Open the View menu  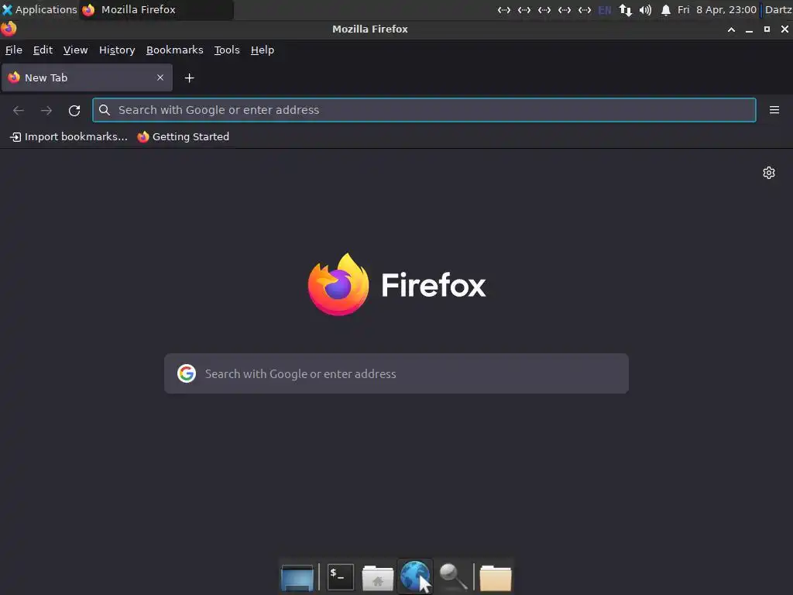(x=75, y=50)
